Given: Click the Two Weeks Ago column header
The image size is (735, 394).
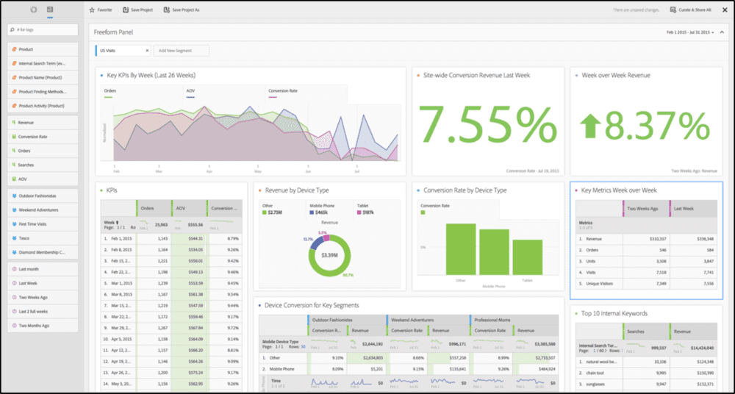Looking at the screenshot, I should tap(646, 208).
